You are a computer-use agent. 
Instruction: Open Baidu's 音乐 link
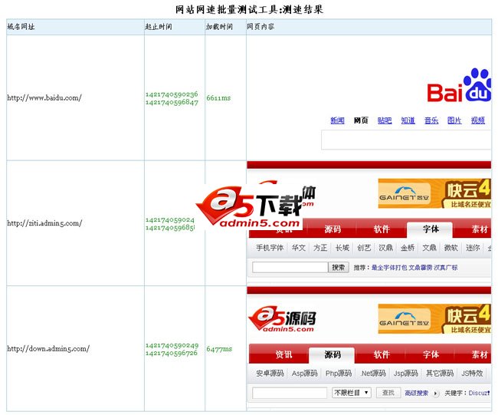[431, 120]
